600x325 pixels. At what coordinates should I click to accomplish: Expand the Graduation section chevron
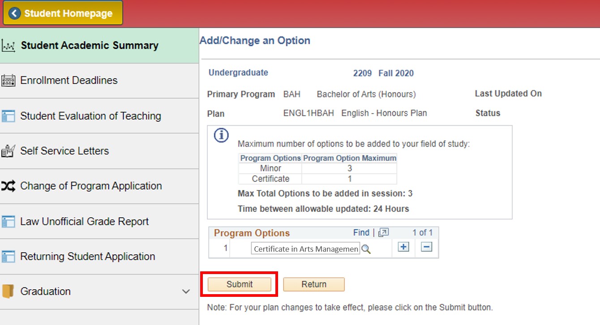(x=187, y=291)
